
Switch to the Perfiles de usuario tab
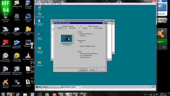(x=93, y=26)
